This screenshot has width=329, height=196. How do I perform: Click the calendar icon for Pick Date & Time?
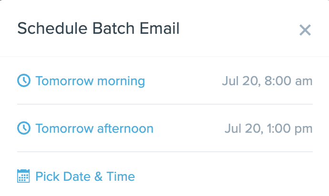(23, 176)
